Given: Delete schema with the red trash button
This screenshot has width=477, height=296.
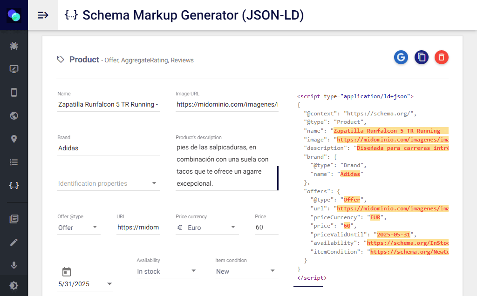Looking at the screenshot, I should coord(442,57).
